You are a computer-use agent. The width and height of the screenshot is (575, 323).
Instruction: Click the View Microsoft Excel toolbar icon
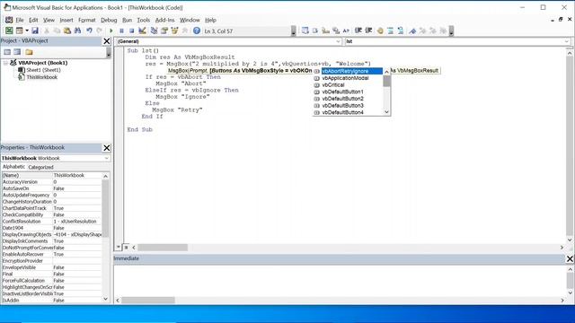click(9, 31)
